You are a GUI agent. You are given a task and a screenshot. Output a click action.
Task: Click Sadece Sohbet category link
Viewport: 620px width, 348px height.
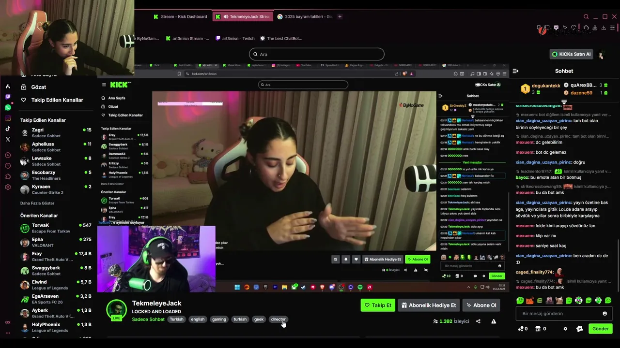tap(148, 319)
